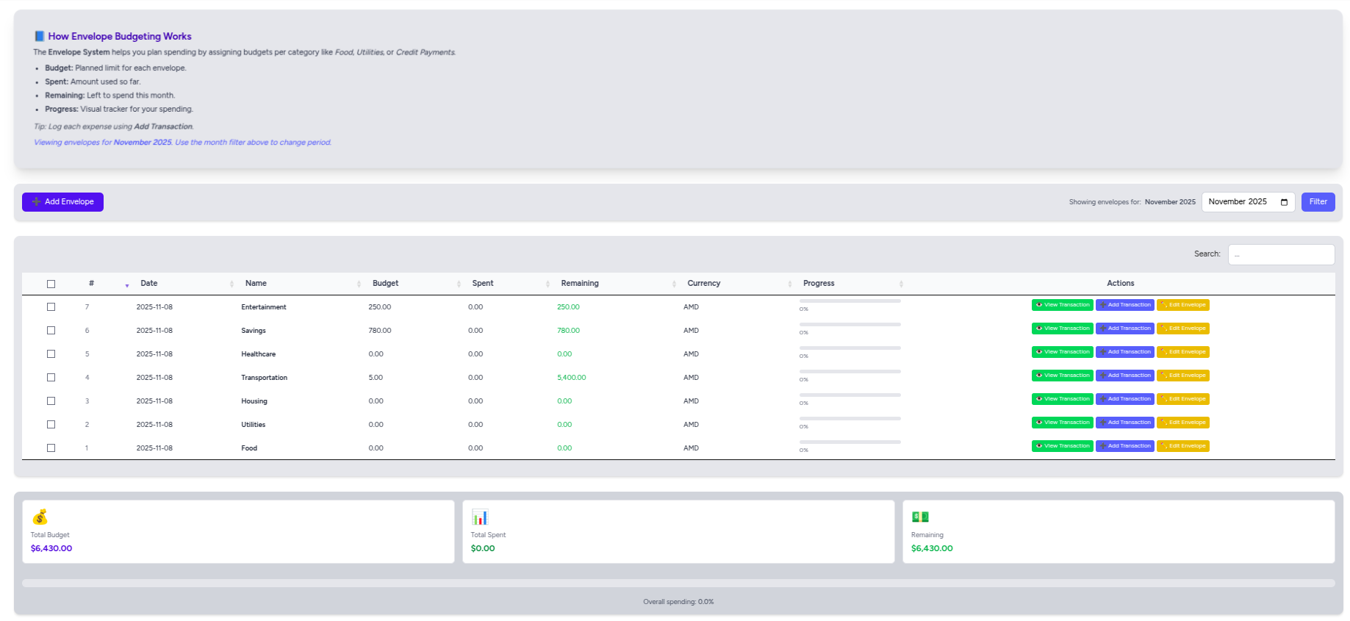Click the eye icon in the Transportation row

pos(1039,376)
